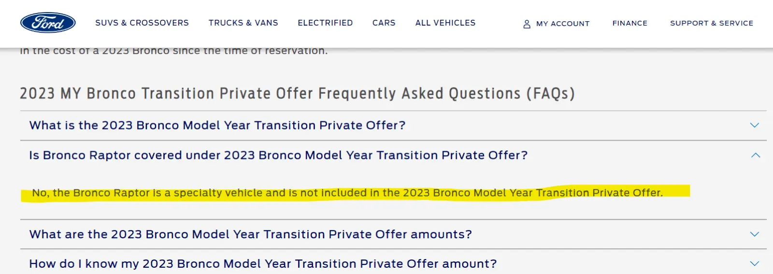Select Electrified in the navigation bar

pos(325,23)
